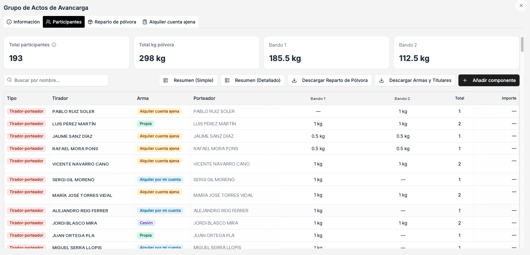The image size is (530, 255).
Task: Switch to the Reparto de pólvora tab
Action: (x=112, y=22)
